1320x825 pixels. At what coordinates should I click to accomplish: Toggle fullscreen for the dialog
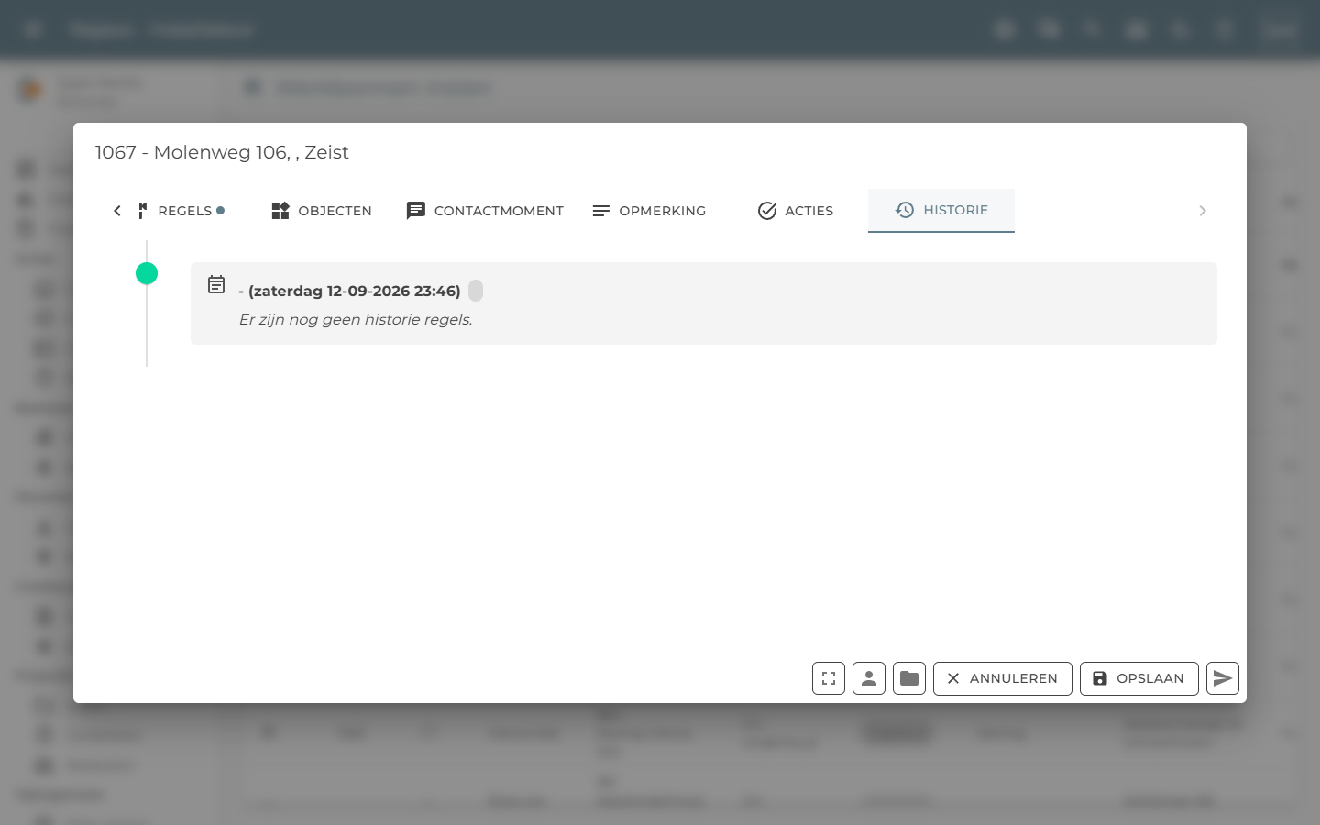(x=829, y=678)
